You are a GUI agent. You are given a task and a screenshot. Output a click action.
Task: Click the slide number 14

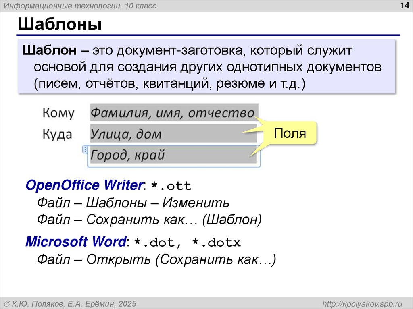[404, 5]
